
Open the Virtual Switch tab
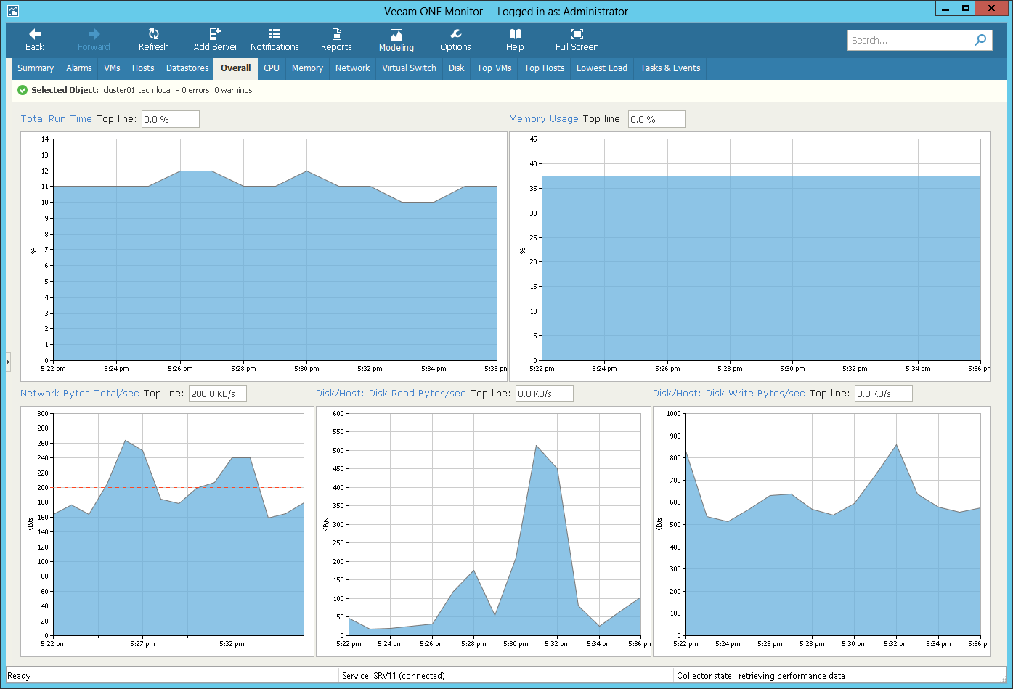coord(409,68)
